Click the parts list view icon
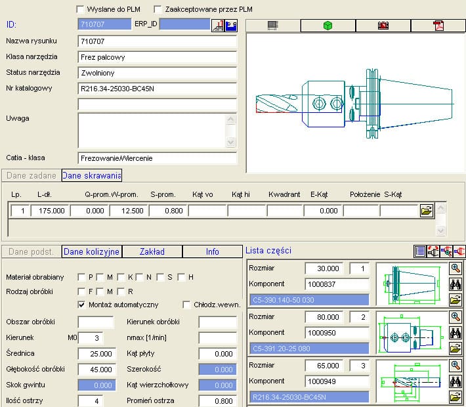Viewport: 466px width, 407px height. 420,251
